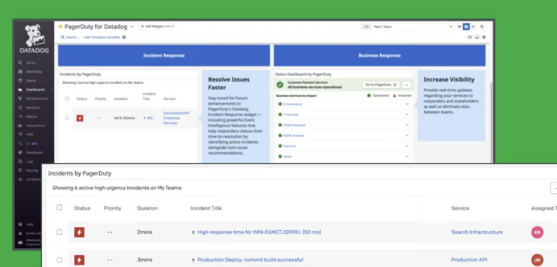Click Go to PagerDuty button
The height and width of the screenshot is (267, 557).
click(381, 85)
